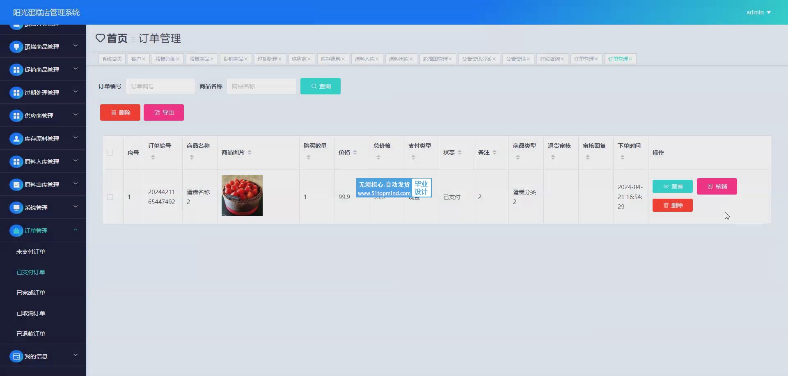Open the admin user dropdown
This screenshot has width=788, height=376.
click(x=758, y=12)
